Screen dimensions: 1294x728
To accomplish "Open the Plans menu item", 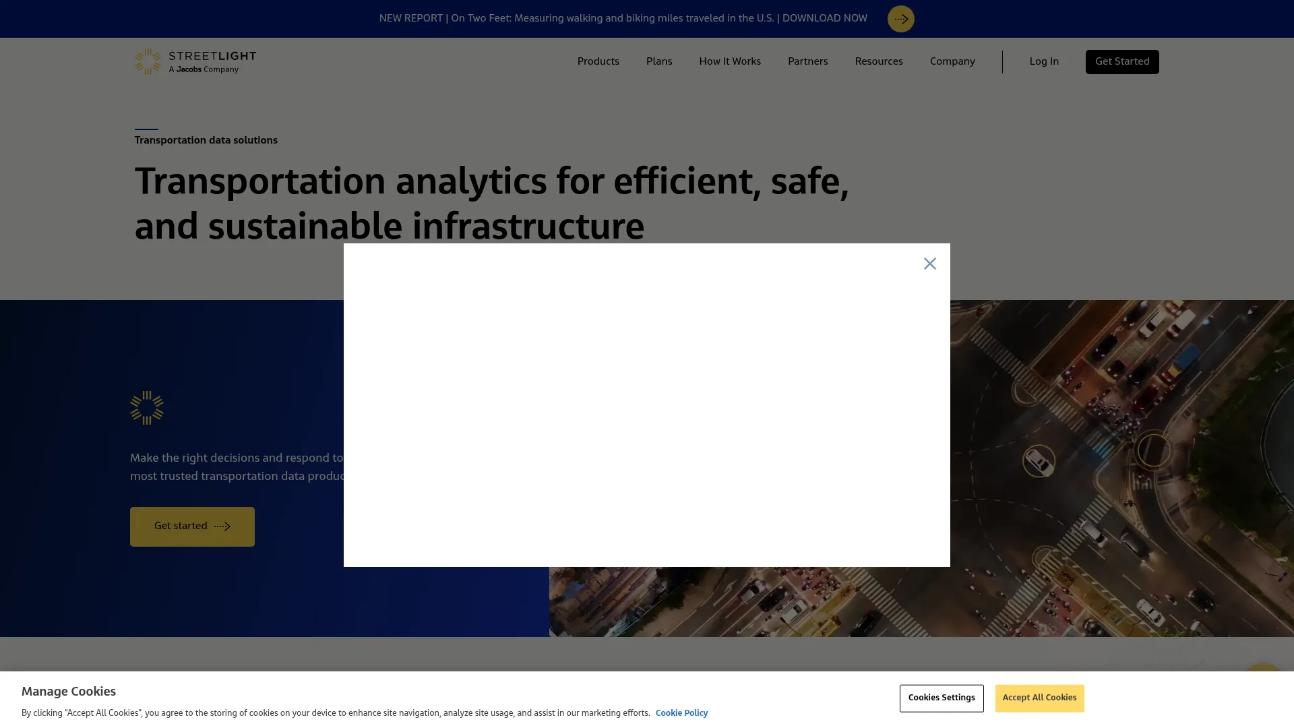I will [x=658, y=61].
